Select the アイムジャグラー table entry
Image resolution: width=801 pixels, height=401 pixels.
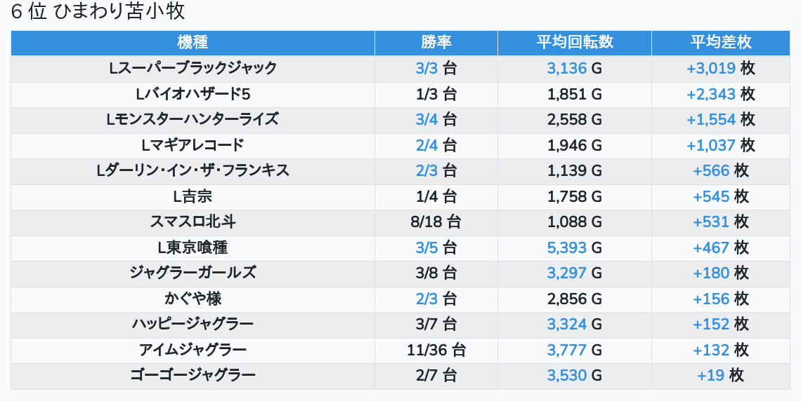coord(193,350)
